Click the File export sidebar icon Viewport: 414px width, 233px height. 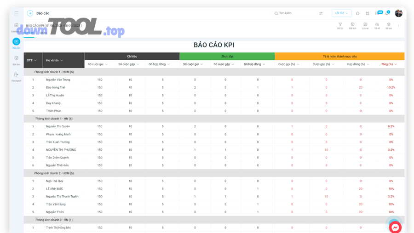tap(17, 76)
